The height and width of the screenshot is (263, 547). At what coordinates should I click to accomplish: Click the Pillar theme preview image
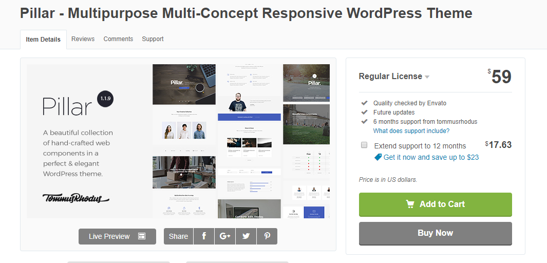(178, 141)
